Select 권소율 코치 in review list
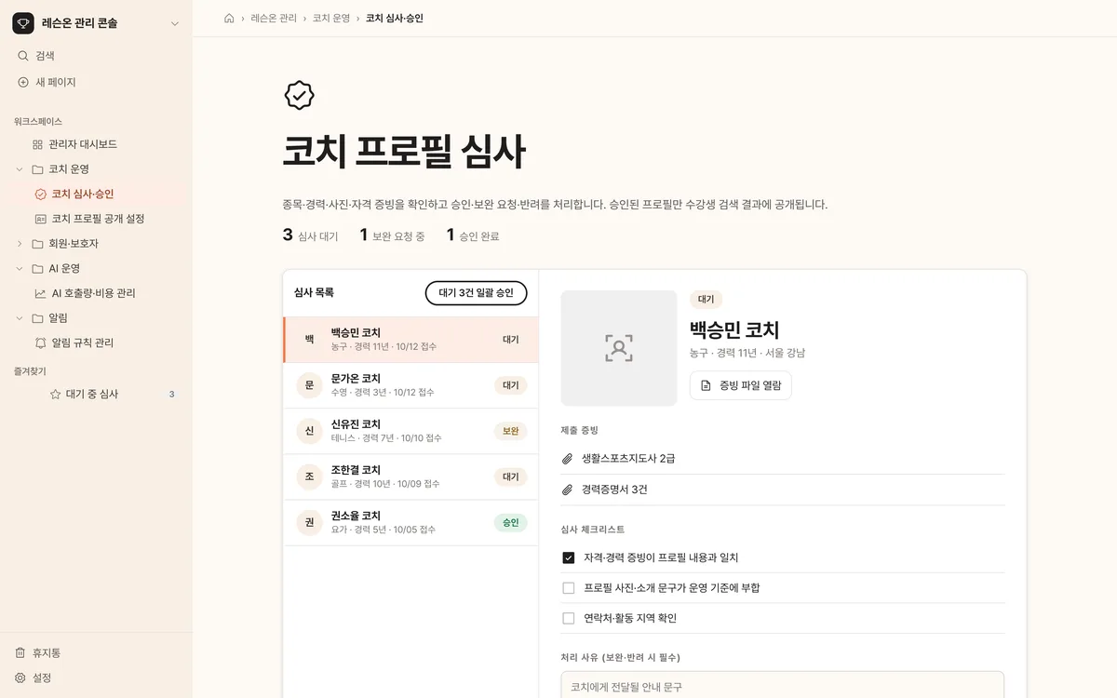 click(x=410, y=522)
